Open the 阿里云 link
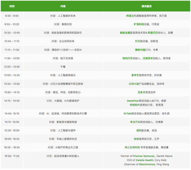This screenshot has height=170, width=191. 130,16
